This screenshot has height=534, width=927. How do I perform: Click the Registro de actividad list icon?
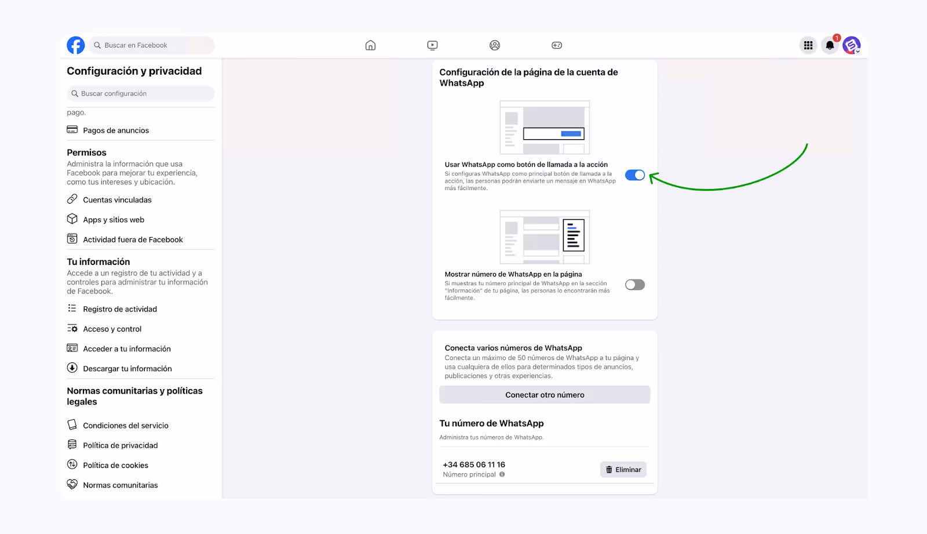pos(72,308)
